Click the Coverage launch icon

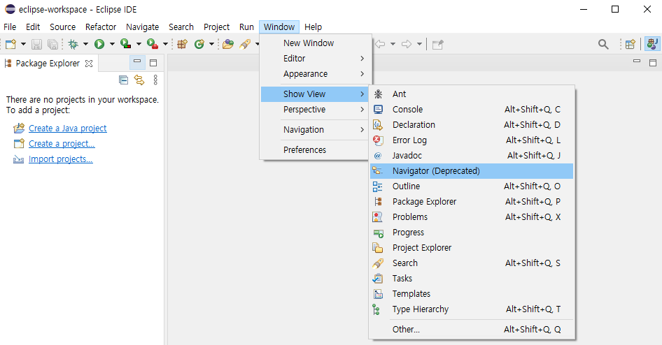[126, 44]
